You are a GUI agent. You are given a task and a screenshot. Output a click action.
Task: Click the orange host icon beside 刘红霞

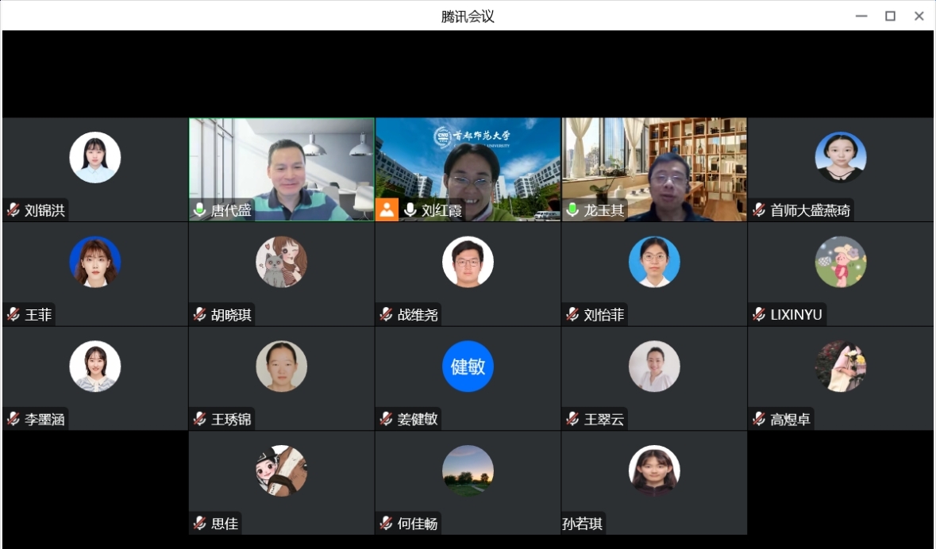point(387,210)
